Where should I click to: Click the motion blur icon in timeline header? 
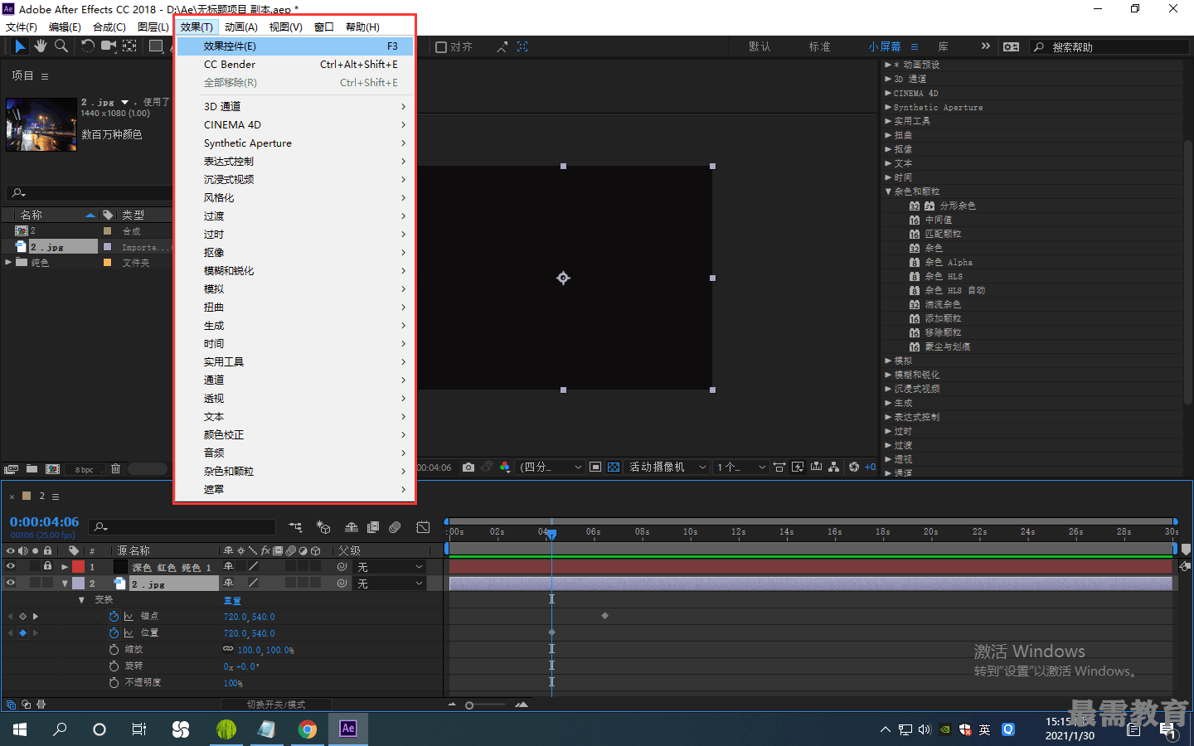(x=396, y=527)
